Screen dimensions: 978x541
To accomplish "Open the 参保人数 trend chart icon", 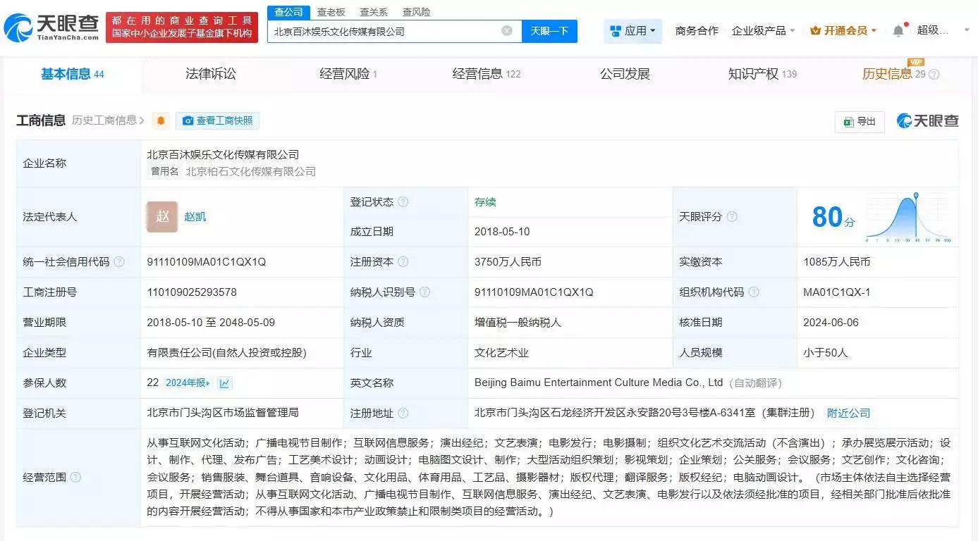I will coord(225,383).
